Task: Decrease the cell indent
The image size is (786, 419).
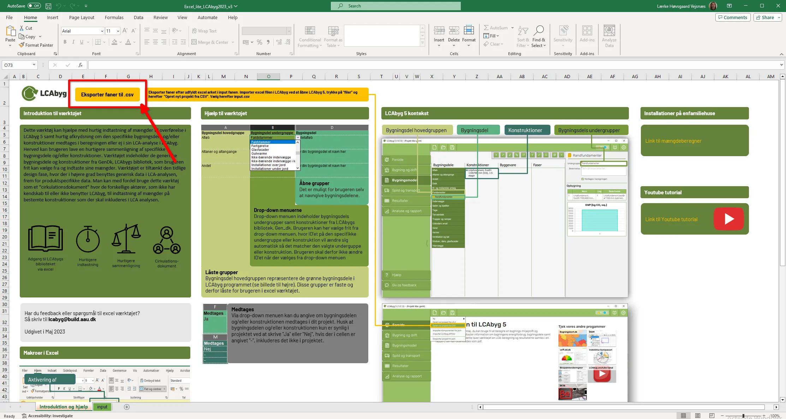Action: pos(175,42)
